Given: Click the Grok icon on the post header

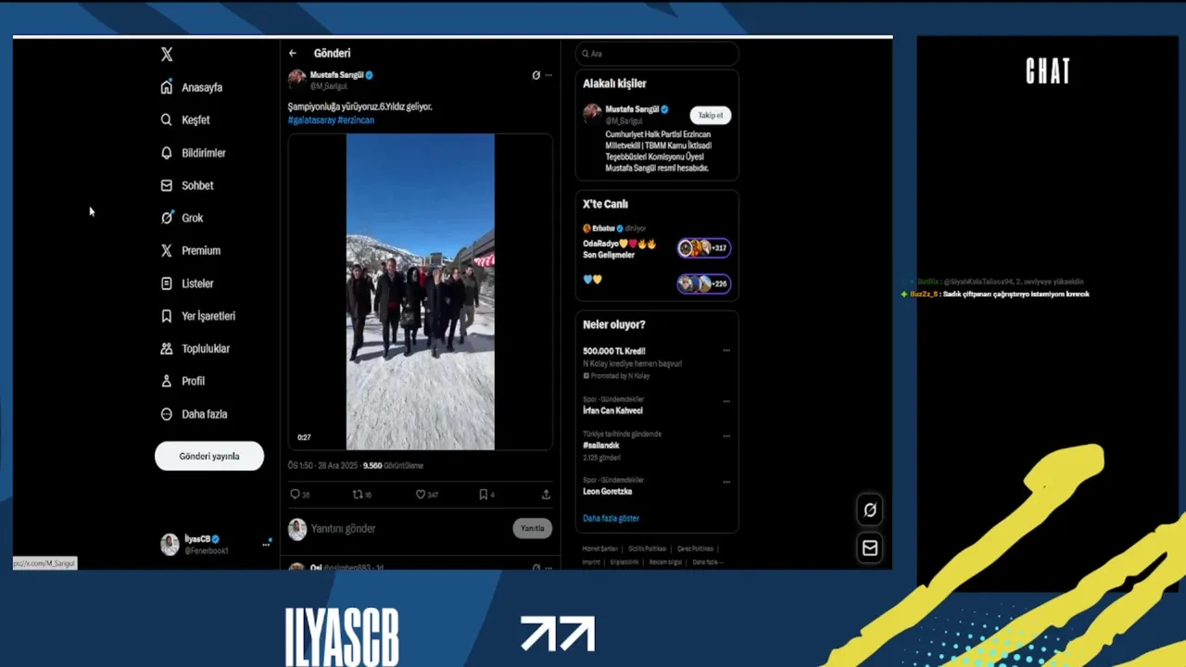Looking at the screenshot, I should pyautogui.click(x=536, y=75).
